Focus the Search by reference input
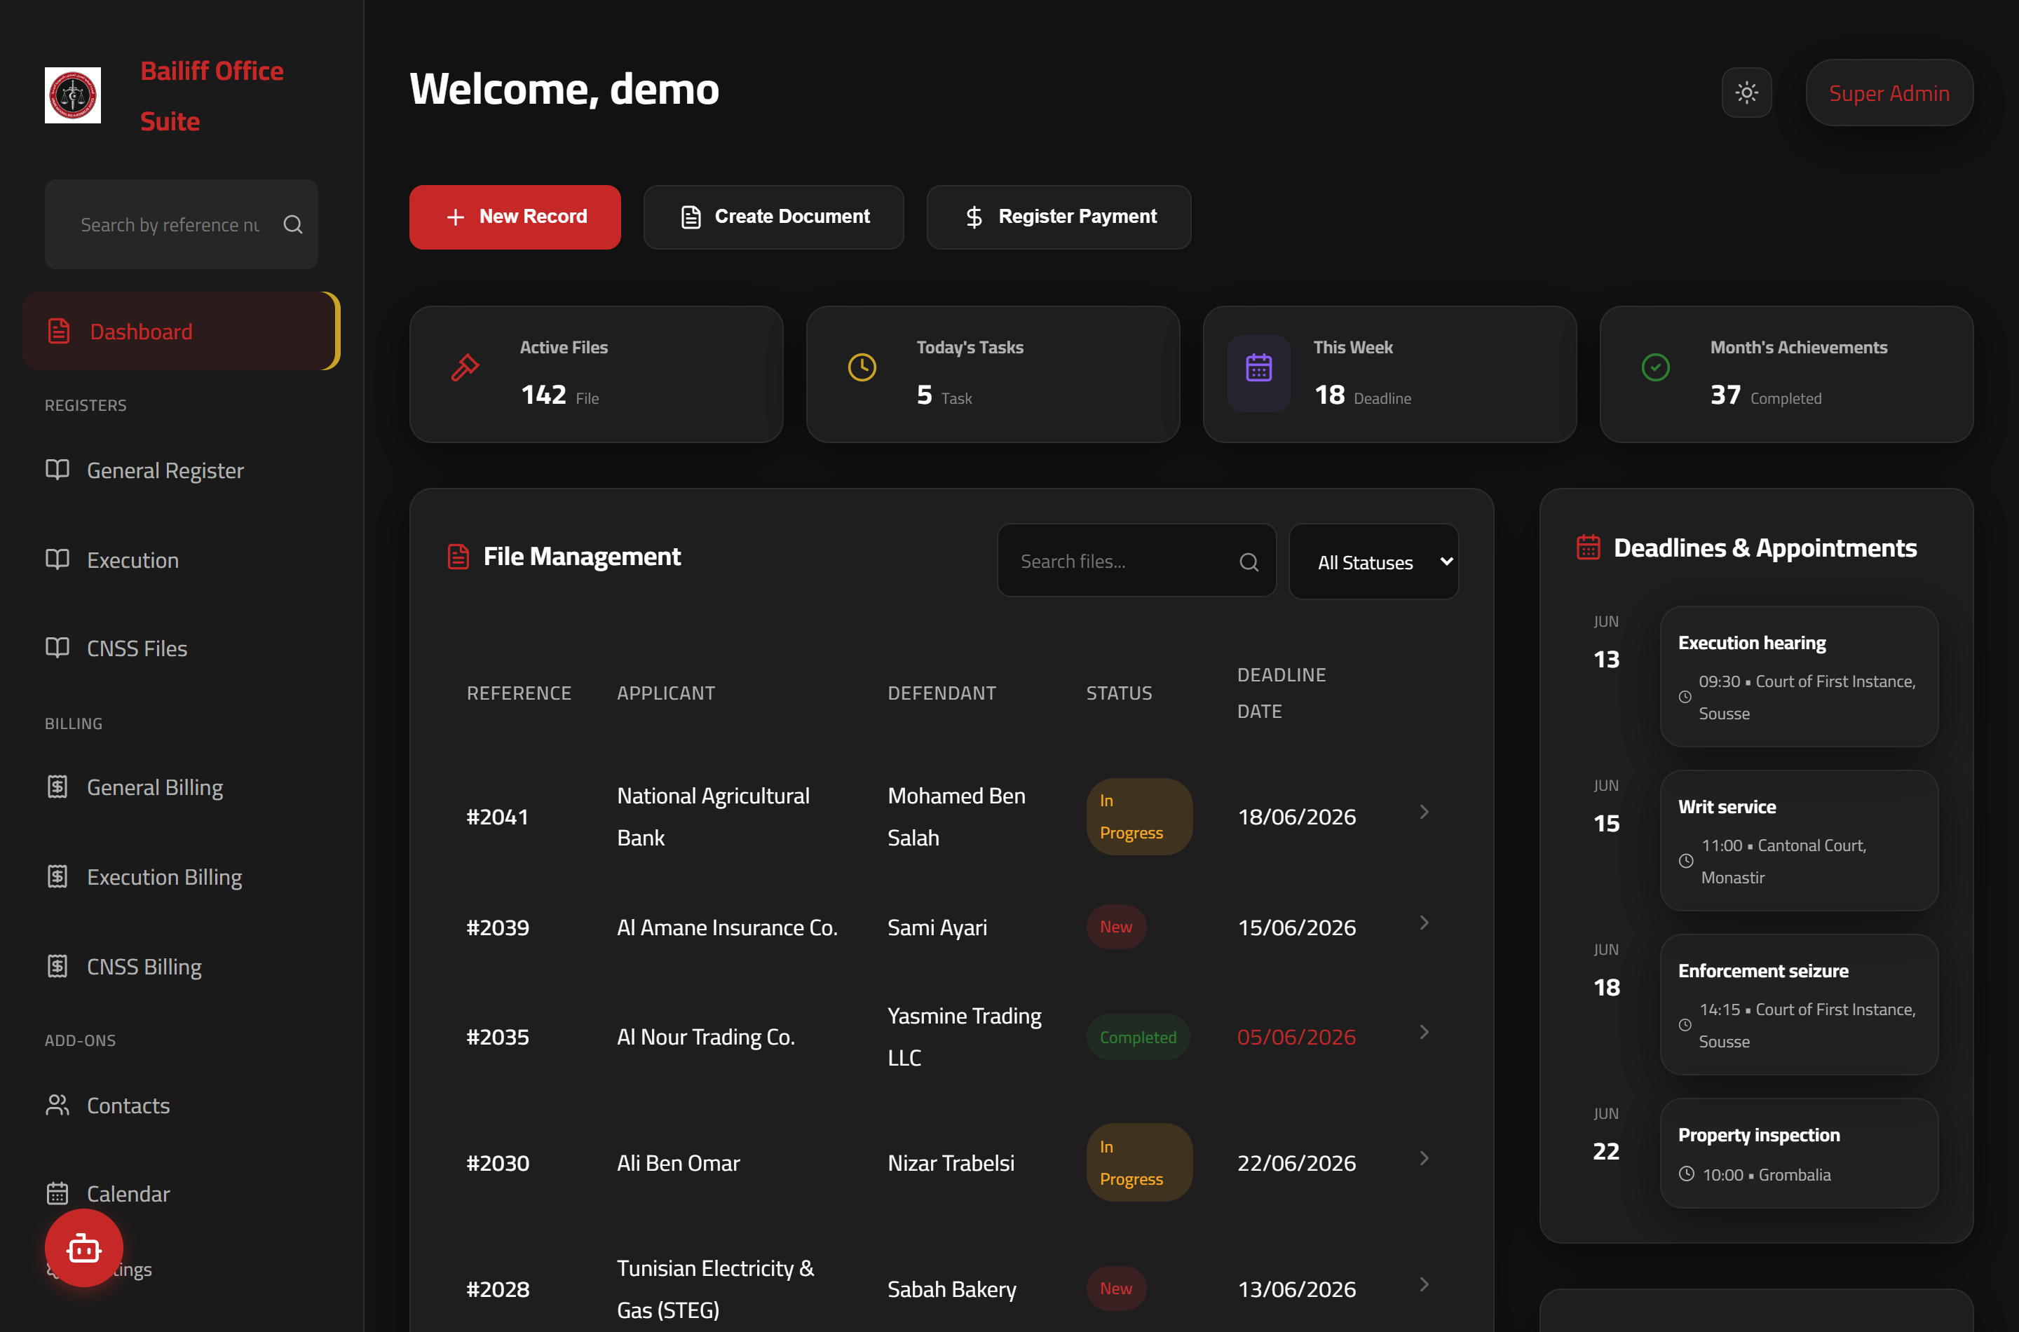2019x1332 pixels. [x=171, y=224]
